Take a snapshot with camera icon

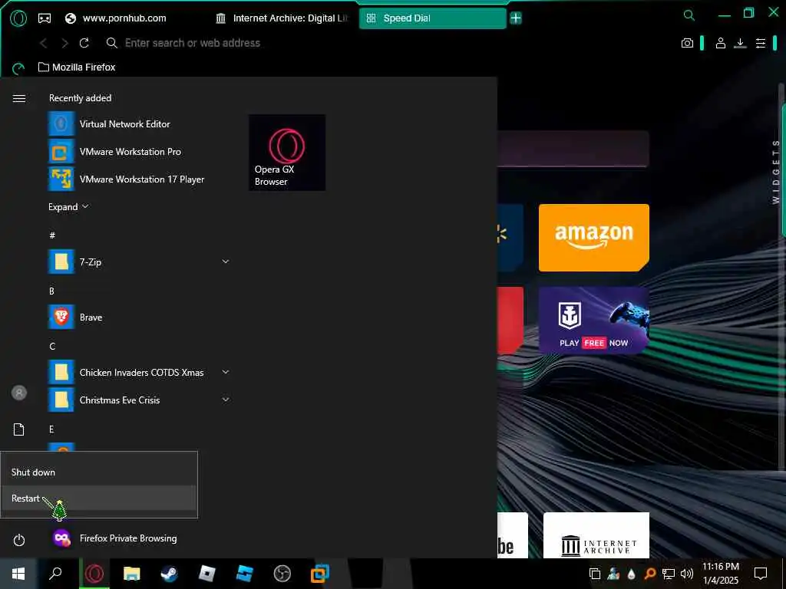[x=687, y=43]
